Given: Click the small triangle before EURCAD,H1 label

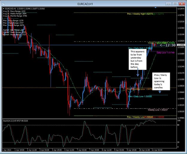Looking at the screenshot, I should pos(4,9).
